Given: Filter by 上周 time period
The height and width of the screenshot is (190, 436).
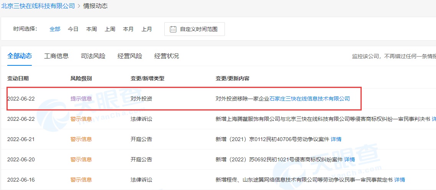Looking at the screenshot, I should point(110,29).
